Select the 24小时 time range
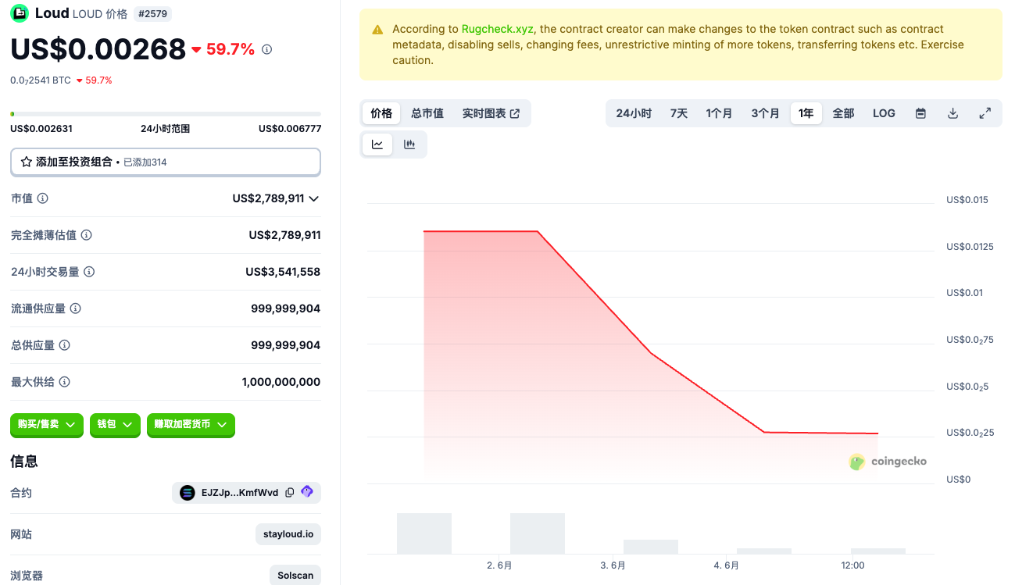Screen dimensions: 1015x585 [633, 113]
